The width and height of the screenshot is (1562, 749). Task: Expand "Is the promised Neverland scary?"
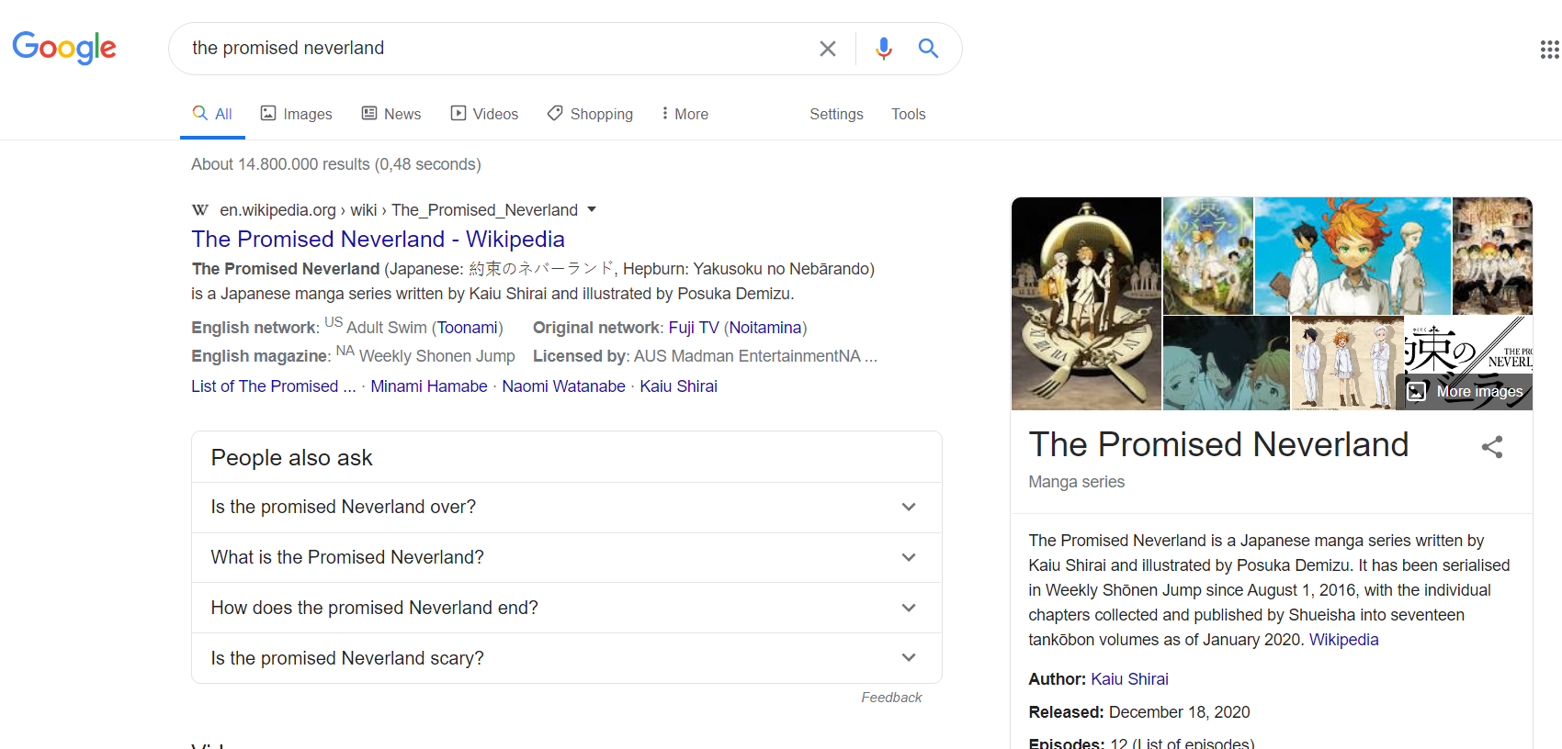click(x=567, y=658)
